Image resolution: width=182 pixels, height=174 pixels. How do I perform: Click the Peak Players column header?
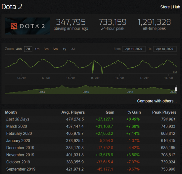(x=164, y=112)
